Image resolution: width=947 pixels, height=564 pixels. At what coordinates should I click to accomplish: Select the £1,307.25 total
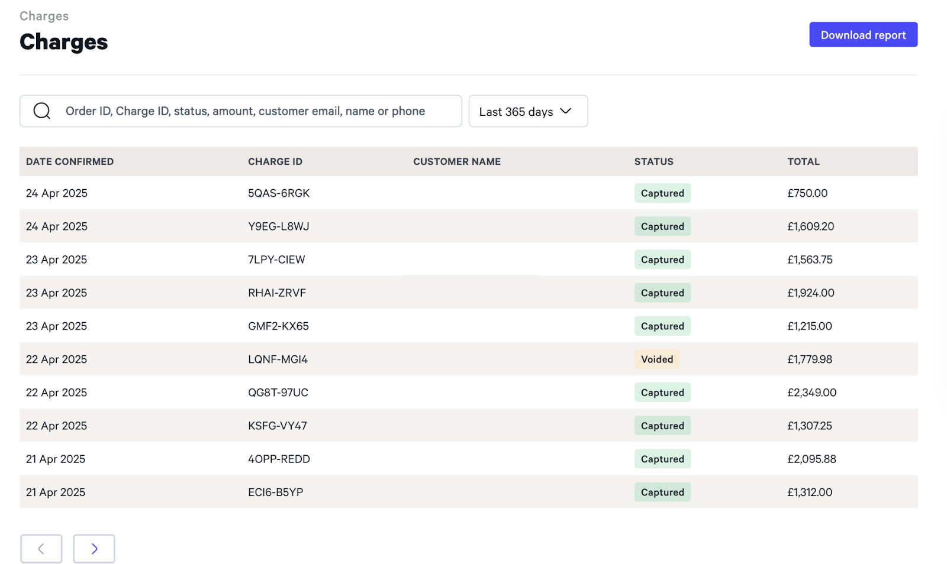[x=810, y=426]
